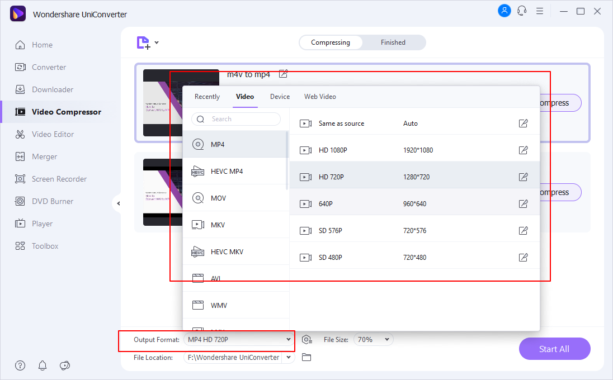Image resolution: width=613 pixels, height=380 pixels.
Task: Select HEVC MP4 format
Action: click(235, 172)
